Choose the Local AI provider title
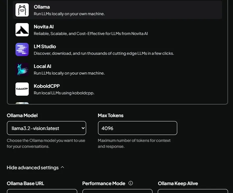 pyautogui.click(x=43, y=66)
